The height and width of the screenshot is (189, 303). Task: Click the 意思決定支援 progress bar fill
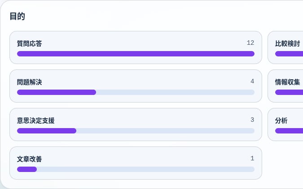click(x=47, y=131)
